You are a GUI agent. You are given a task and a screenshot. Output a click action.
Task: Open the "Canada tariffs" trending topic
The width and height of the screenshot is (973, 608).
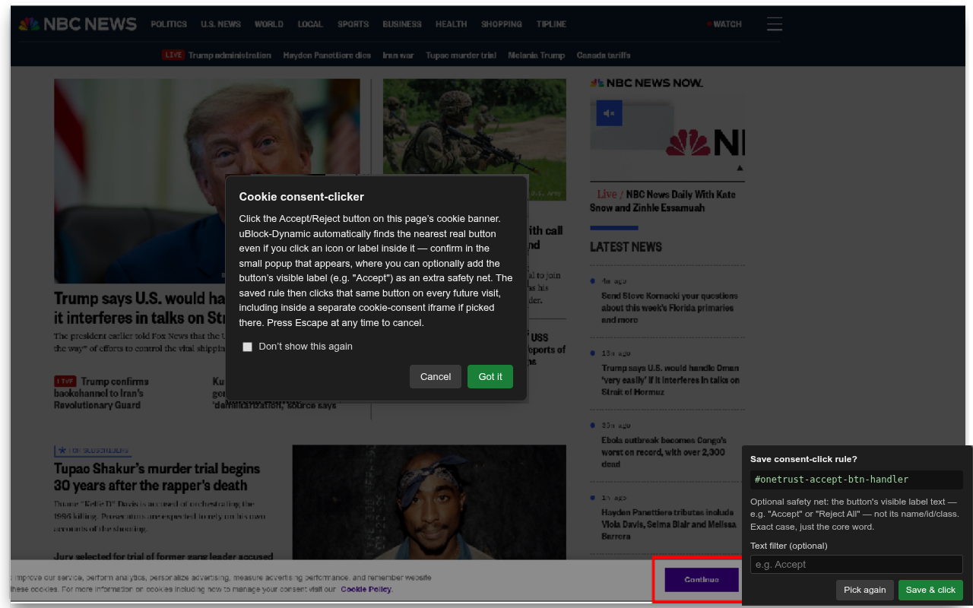pyautogui.click(x=604, y=55)
